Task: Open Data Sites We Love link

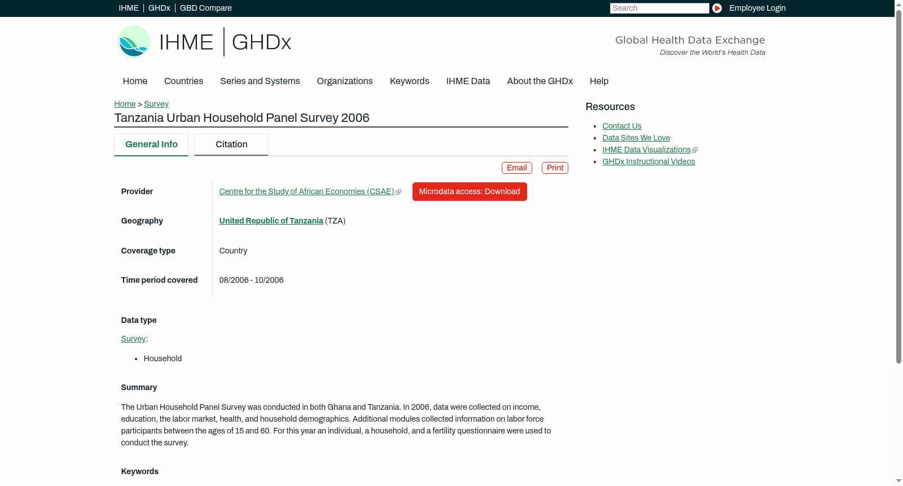Action: [636, 138]
